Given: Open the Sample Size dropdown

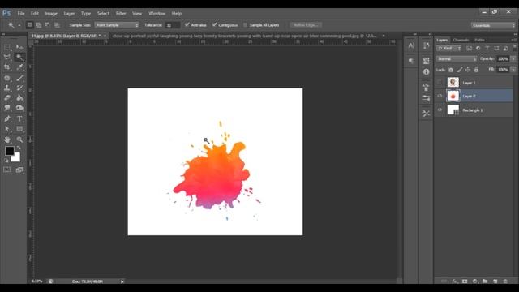Looking at the screenshot, I should point(117,25).
